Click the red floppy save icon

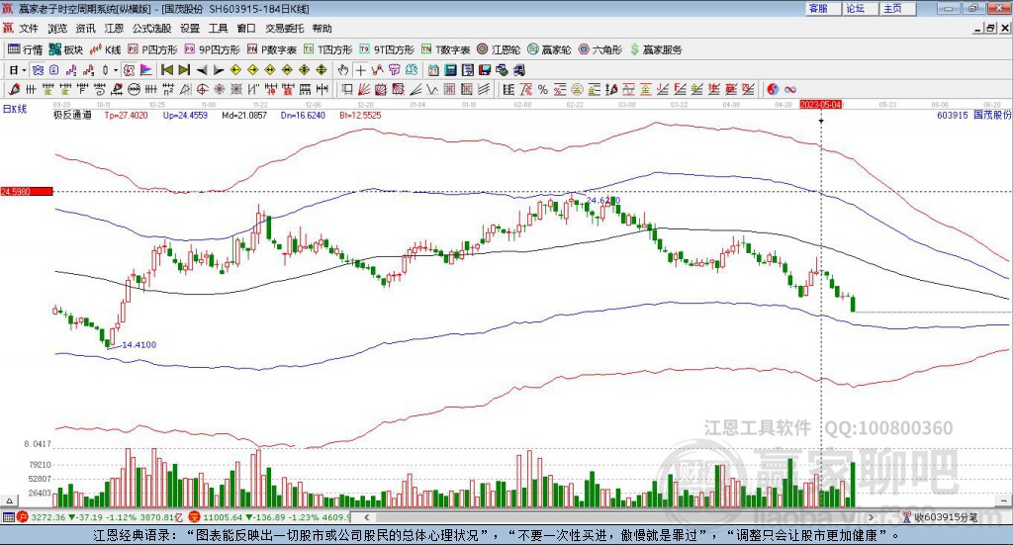(x=485, y=70)
